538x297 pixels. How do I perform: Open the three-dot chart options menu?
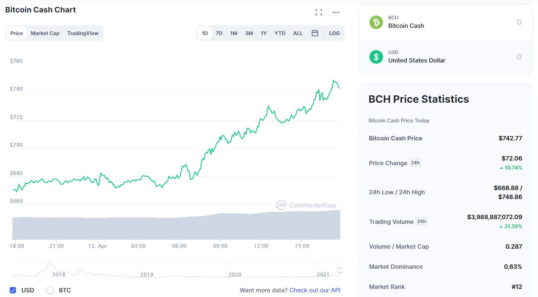pos(336,12)
